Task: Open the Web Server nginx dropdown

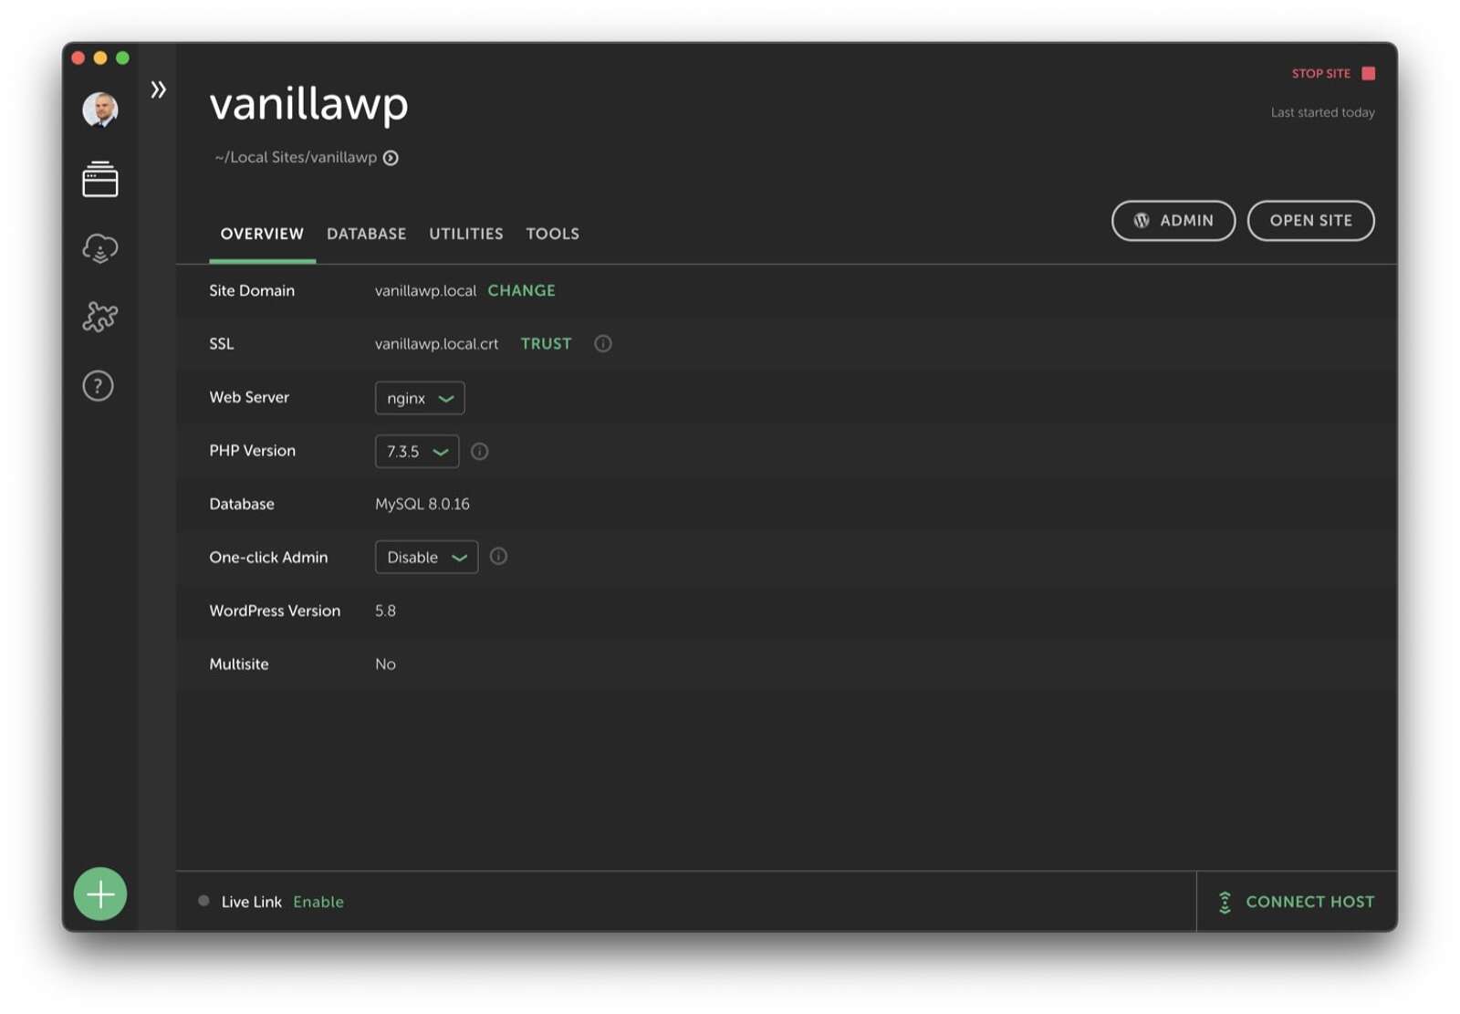Action: tap(420, 398)
